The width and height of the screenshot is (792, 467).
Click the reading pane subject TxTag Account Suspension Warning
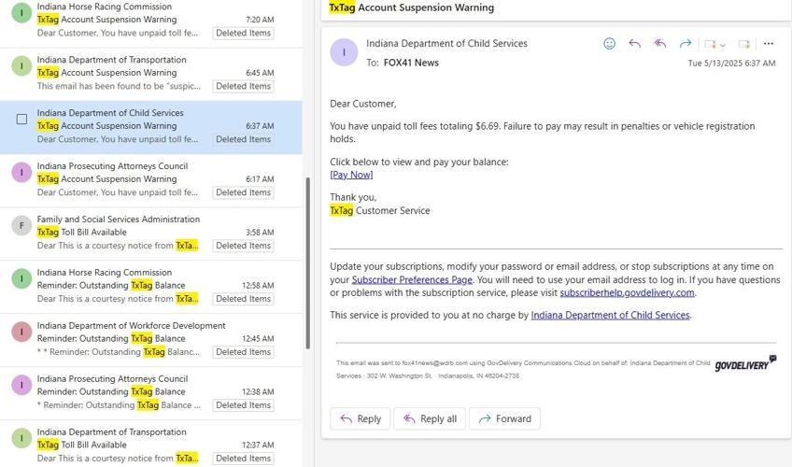[412, 7]
